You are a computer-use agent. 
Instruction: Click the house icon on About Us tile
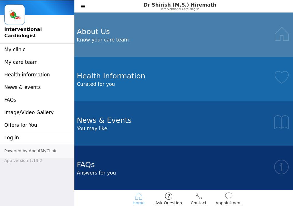(282, 34)
